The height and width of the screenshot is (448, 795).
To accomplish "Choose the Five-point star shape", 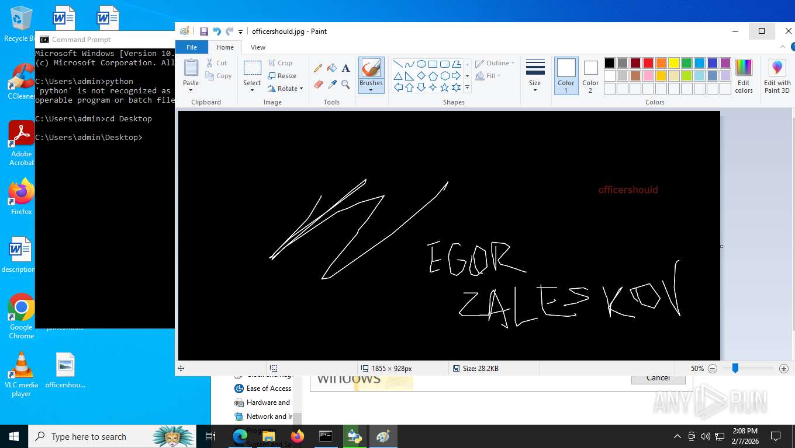I will pos(444,87).
